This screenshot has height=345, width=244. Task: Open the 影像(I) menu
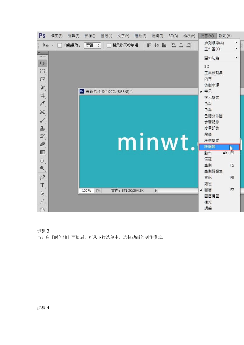tap(90, 36)
